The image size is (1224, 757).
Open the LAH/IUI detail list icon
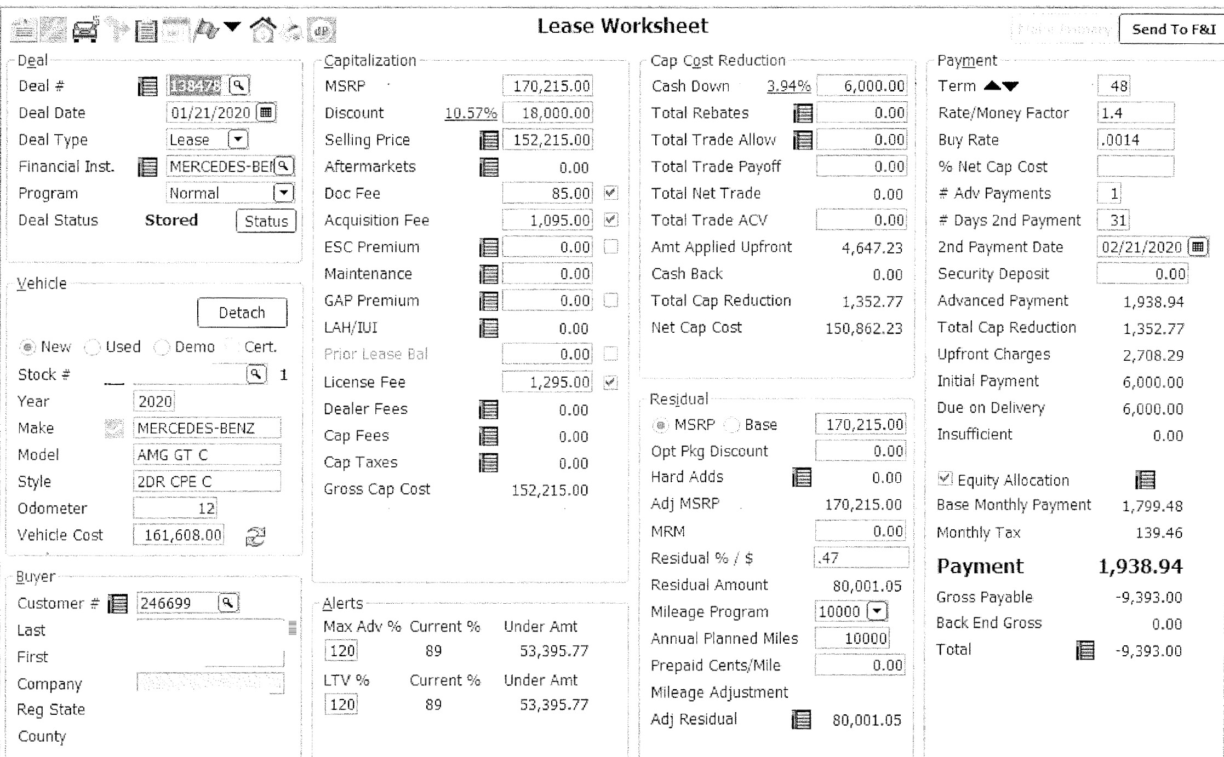(x=489, y=328)
